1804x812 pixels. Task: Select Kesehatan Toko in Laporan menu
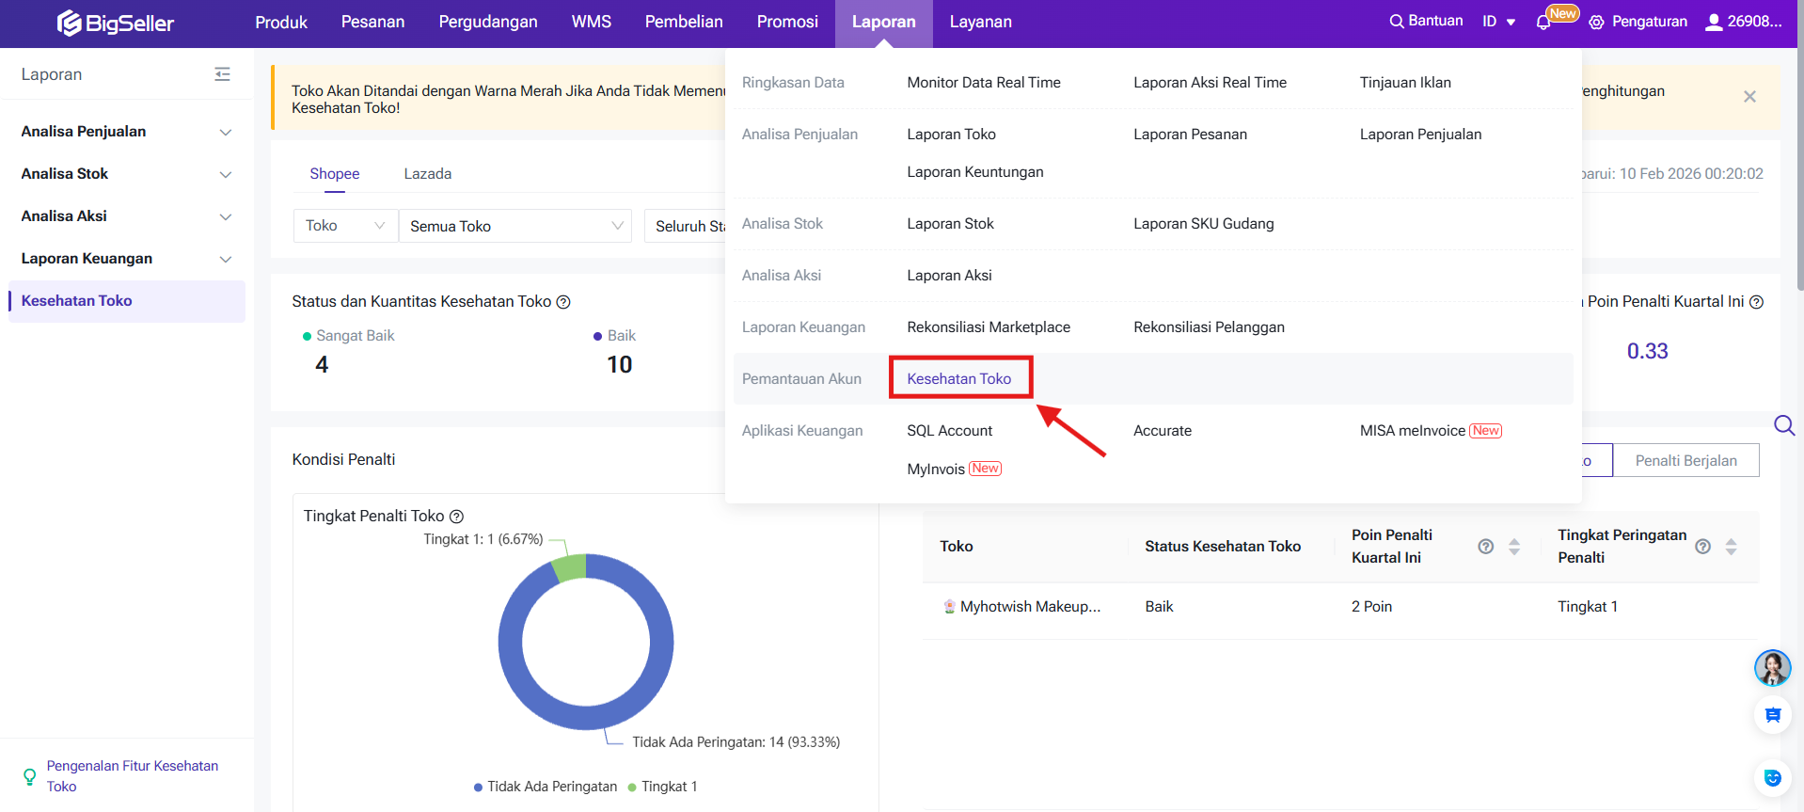pyautogui.click(x=958, y=378)
